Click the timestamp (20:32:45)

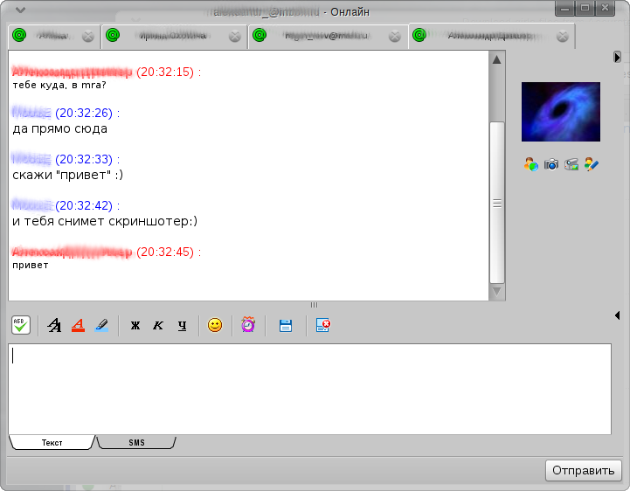pos(165,252)
